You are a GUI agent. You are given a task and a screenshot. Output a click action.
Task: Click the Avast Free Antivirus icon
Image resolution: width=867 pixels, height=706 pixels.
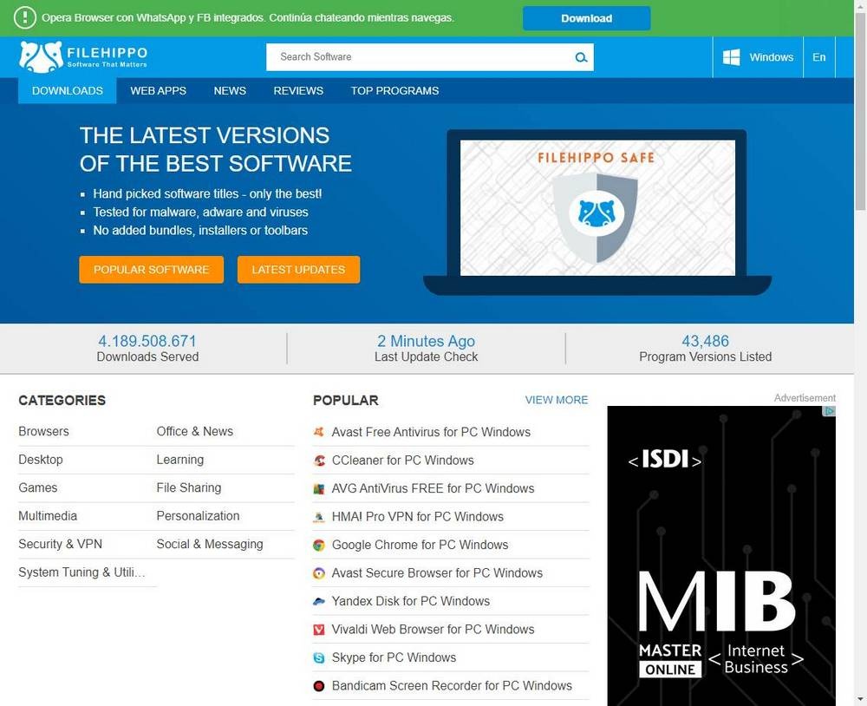(x=319, y=432)
